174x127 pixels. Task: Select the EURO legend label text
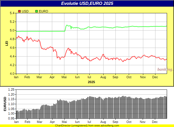coord(43,11)
